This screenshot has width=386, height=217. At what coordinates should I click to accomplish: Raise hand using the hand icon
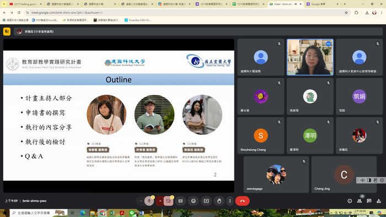219,201
